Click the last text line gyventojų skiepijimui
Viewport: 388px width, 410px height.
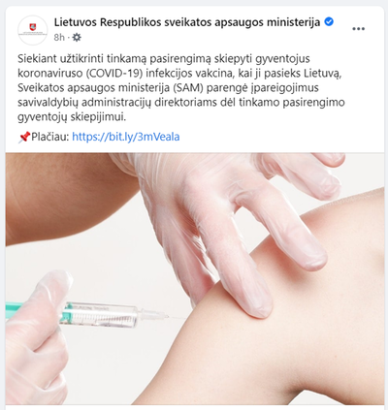tap(72, 117)
